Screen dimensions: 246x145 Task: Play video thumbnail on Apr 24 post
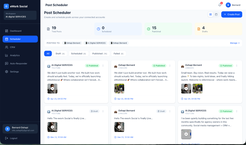point(186,88)
